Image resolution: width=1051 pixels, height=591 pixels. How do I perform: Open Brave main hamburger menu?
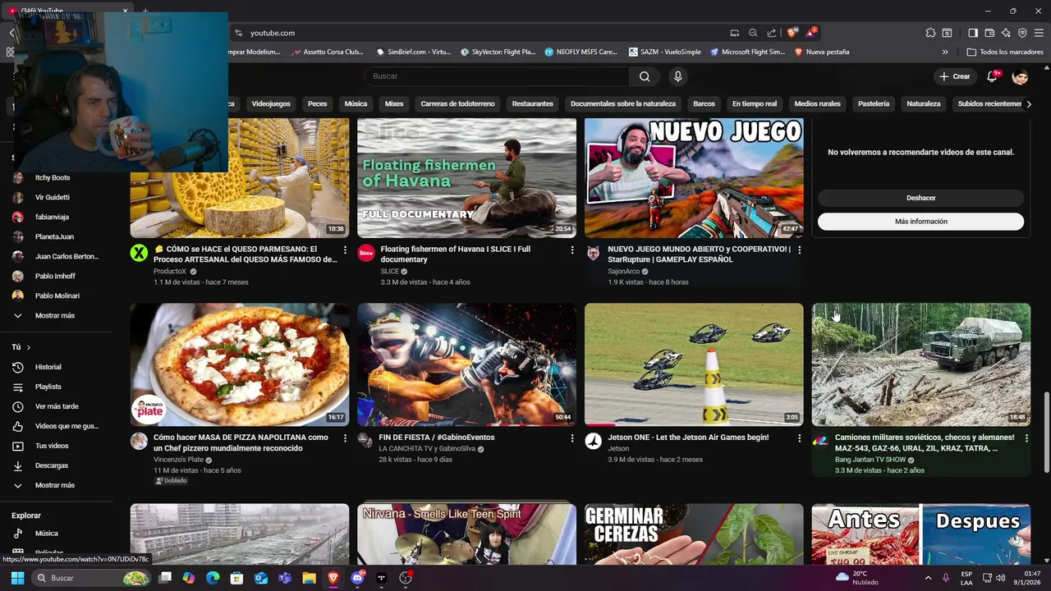tap(1039, 33)
